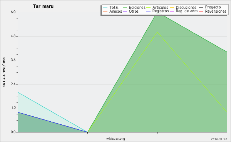The height and width of the screenshot is (142, 231).
Task: Click the cyan Total legend color line
Action: (105, 8)
